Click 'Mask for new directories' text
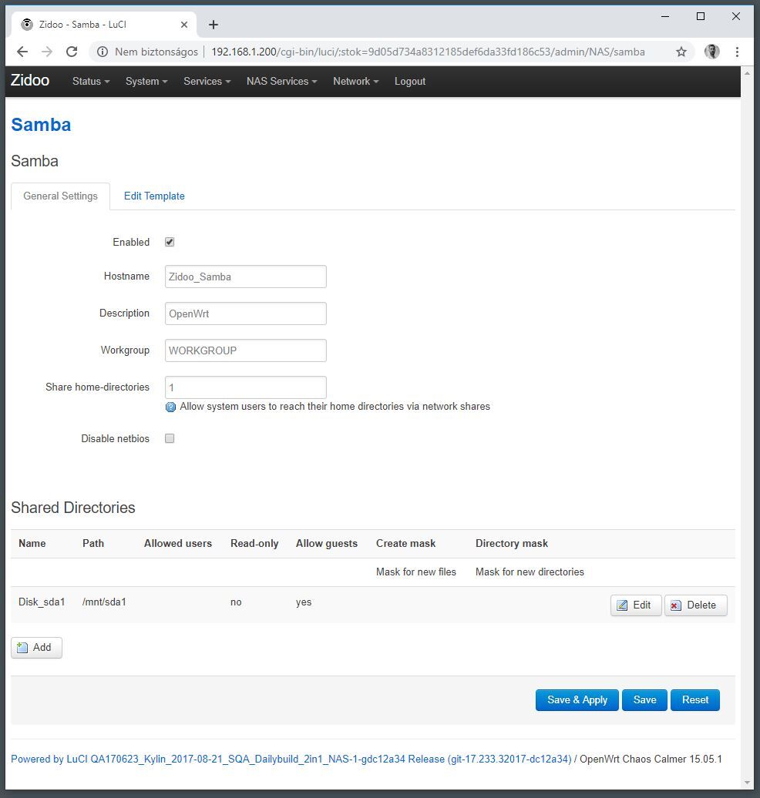 (x=530, y=572)
